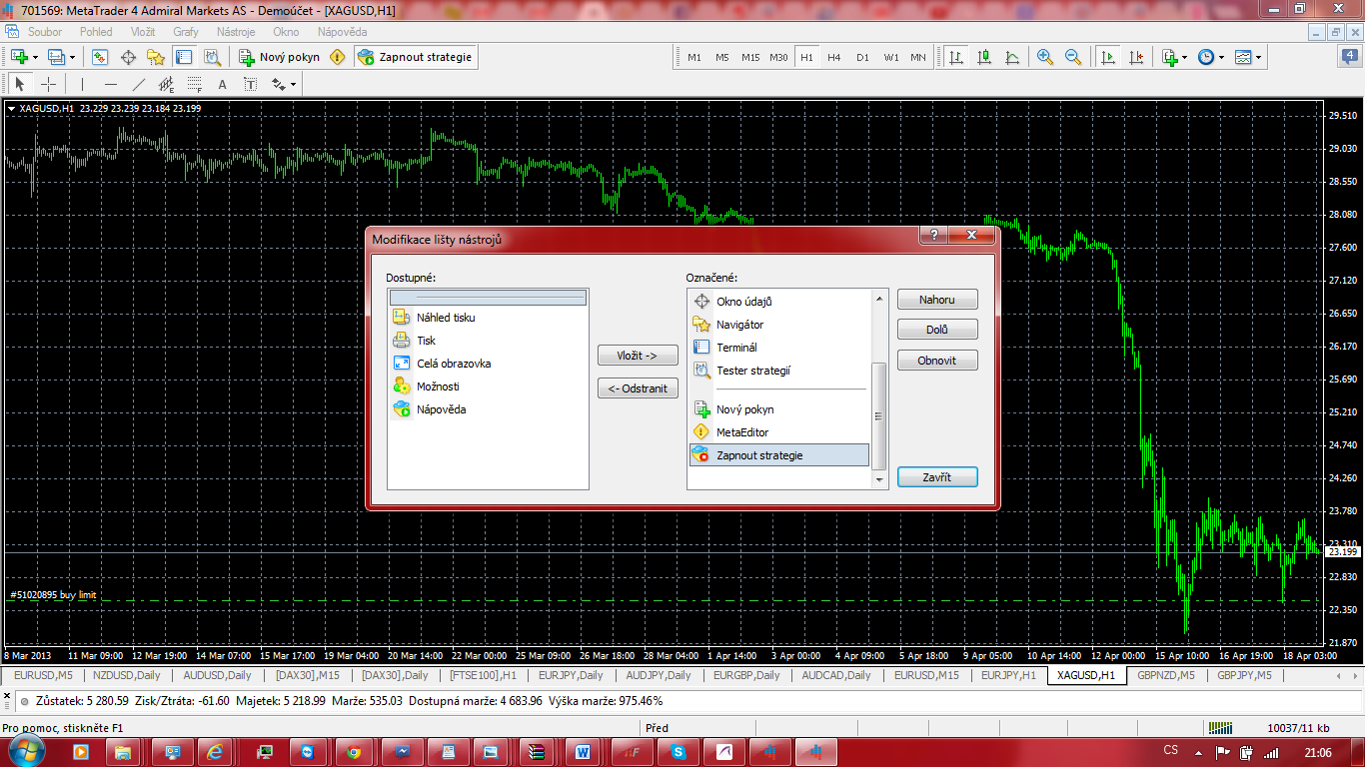Zoom in the chart
The width and height of the screenshot is (1365, 767).
tap(1045, 57)
